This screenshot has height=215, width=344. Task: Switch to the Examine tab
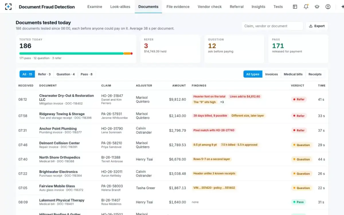(x=95, y=7)
